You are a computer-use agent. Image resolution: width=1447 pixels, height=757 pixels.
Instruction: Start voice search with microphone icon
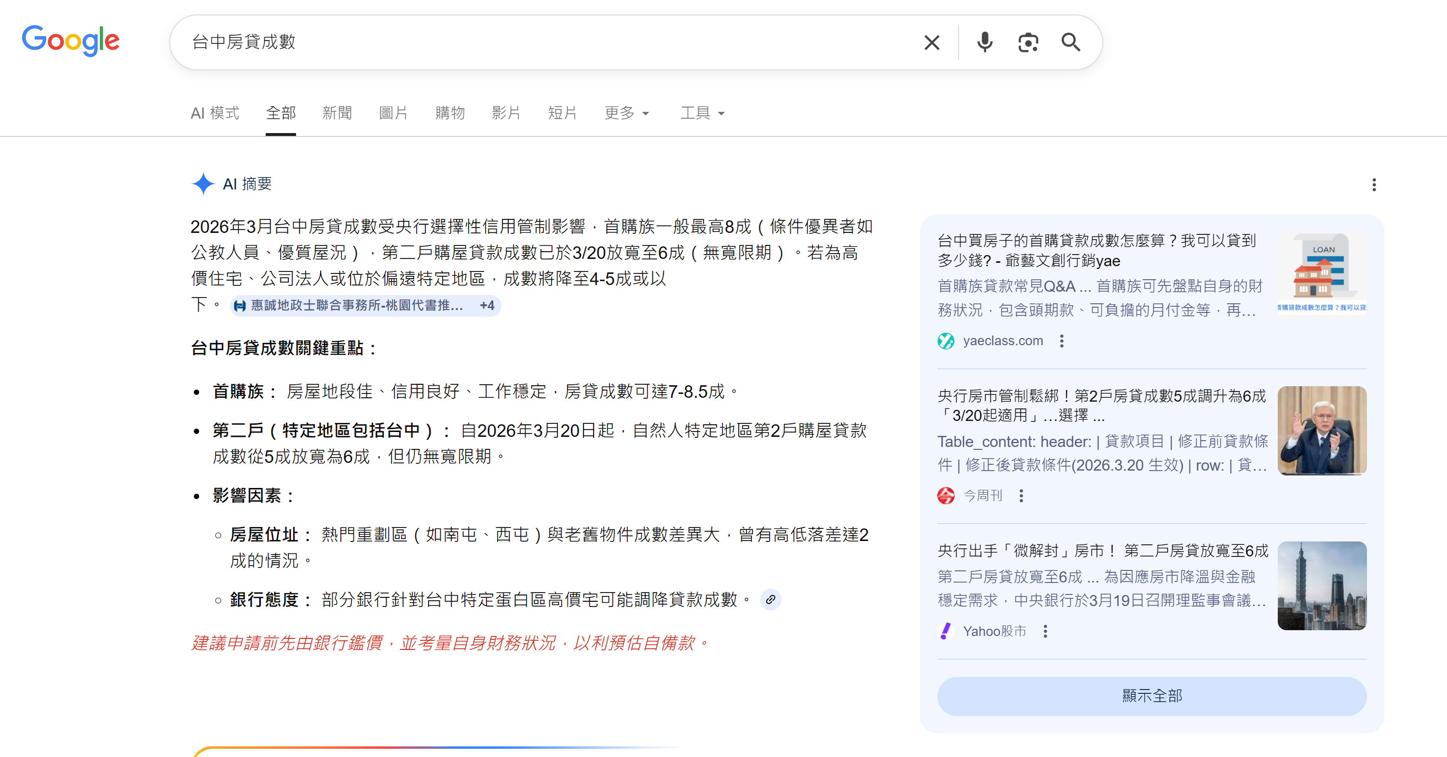[x=984, y=43]
